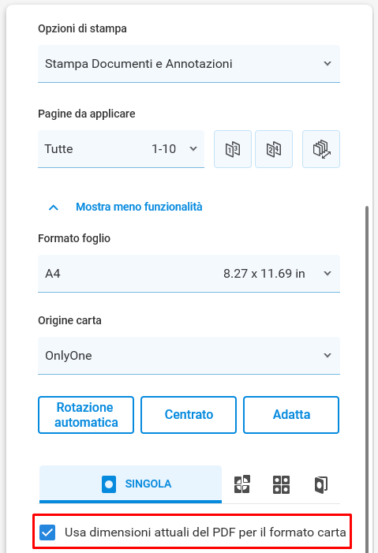Toggle reverse page order icon
The height and width of the screenshot is (553, 378).
pyautogui.click(x=321, y=149)
